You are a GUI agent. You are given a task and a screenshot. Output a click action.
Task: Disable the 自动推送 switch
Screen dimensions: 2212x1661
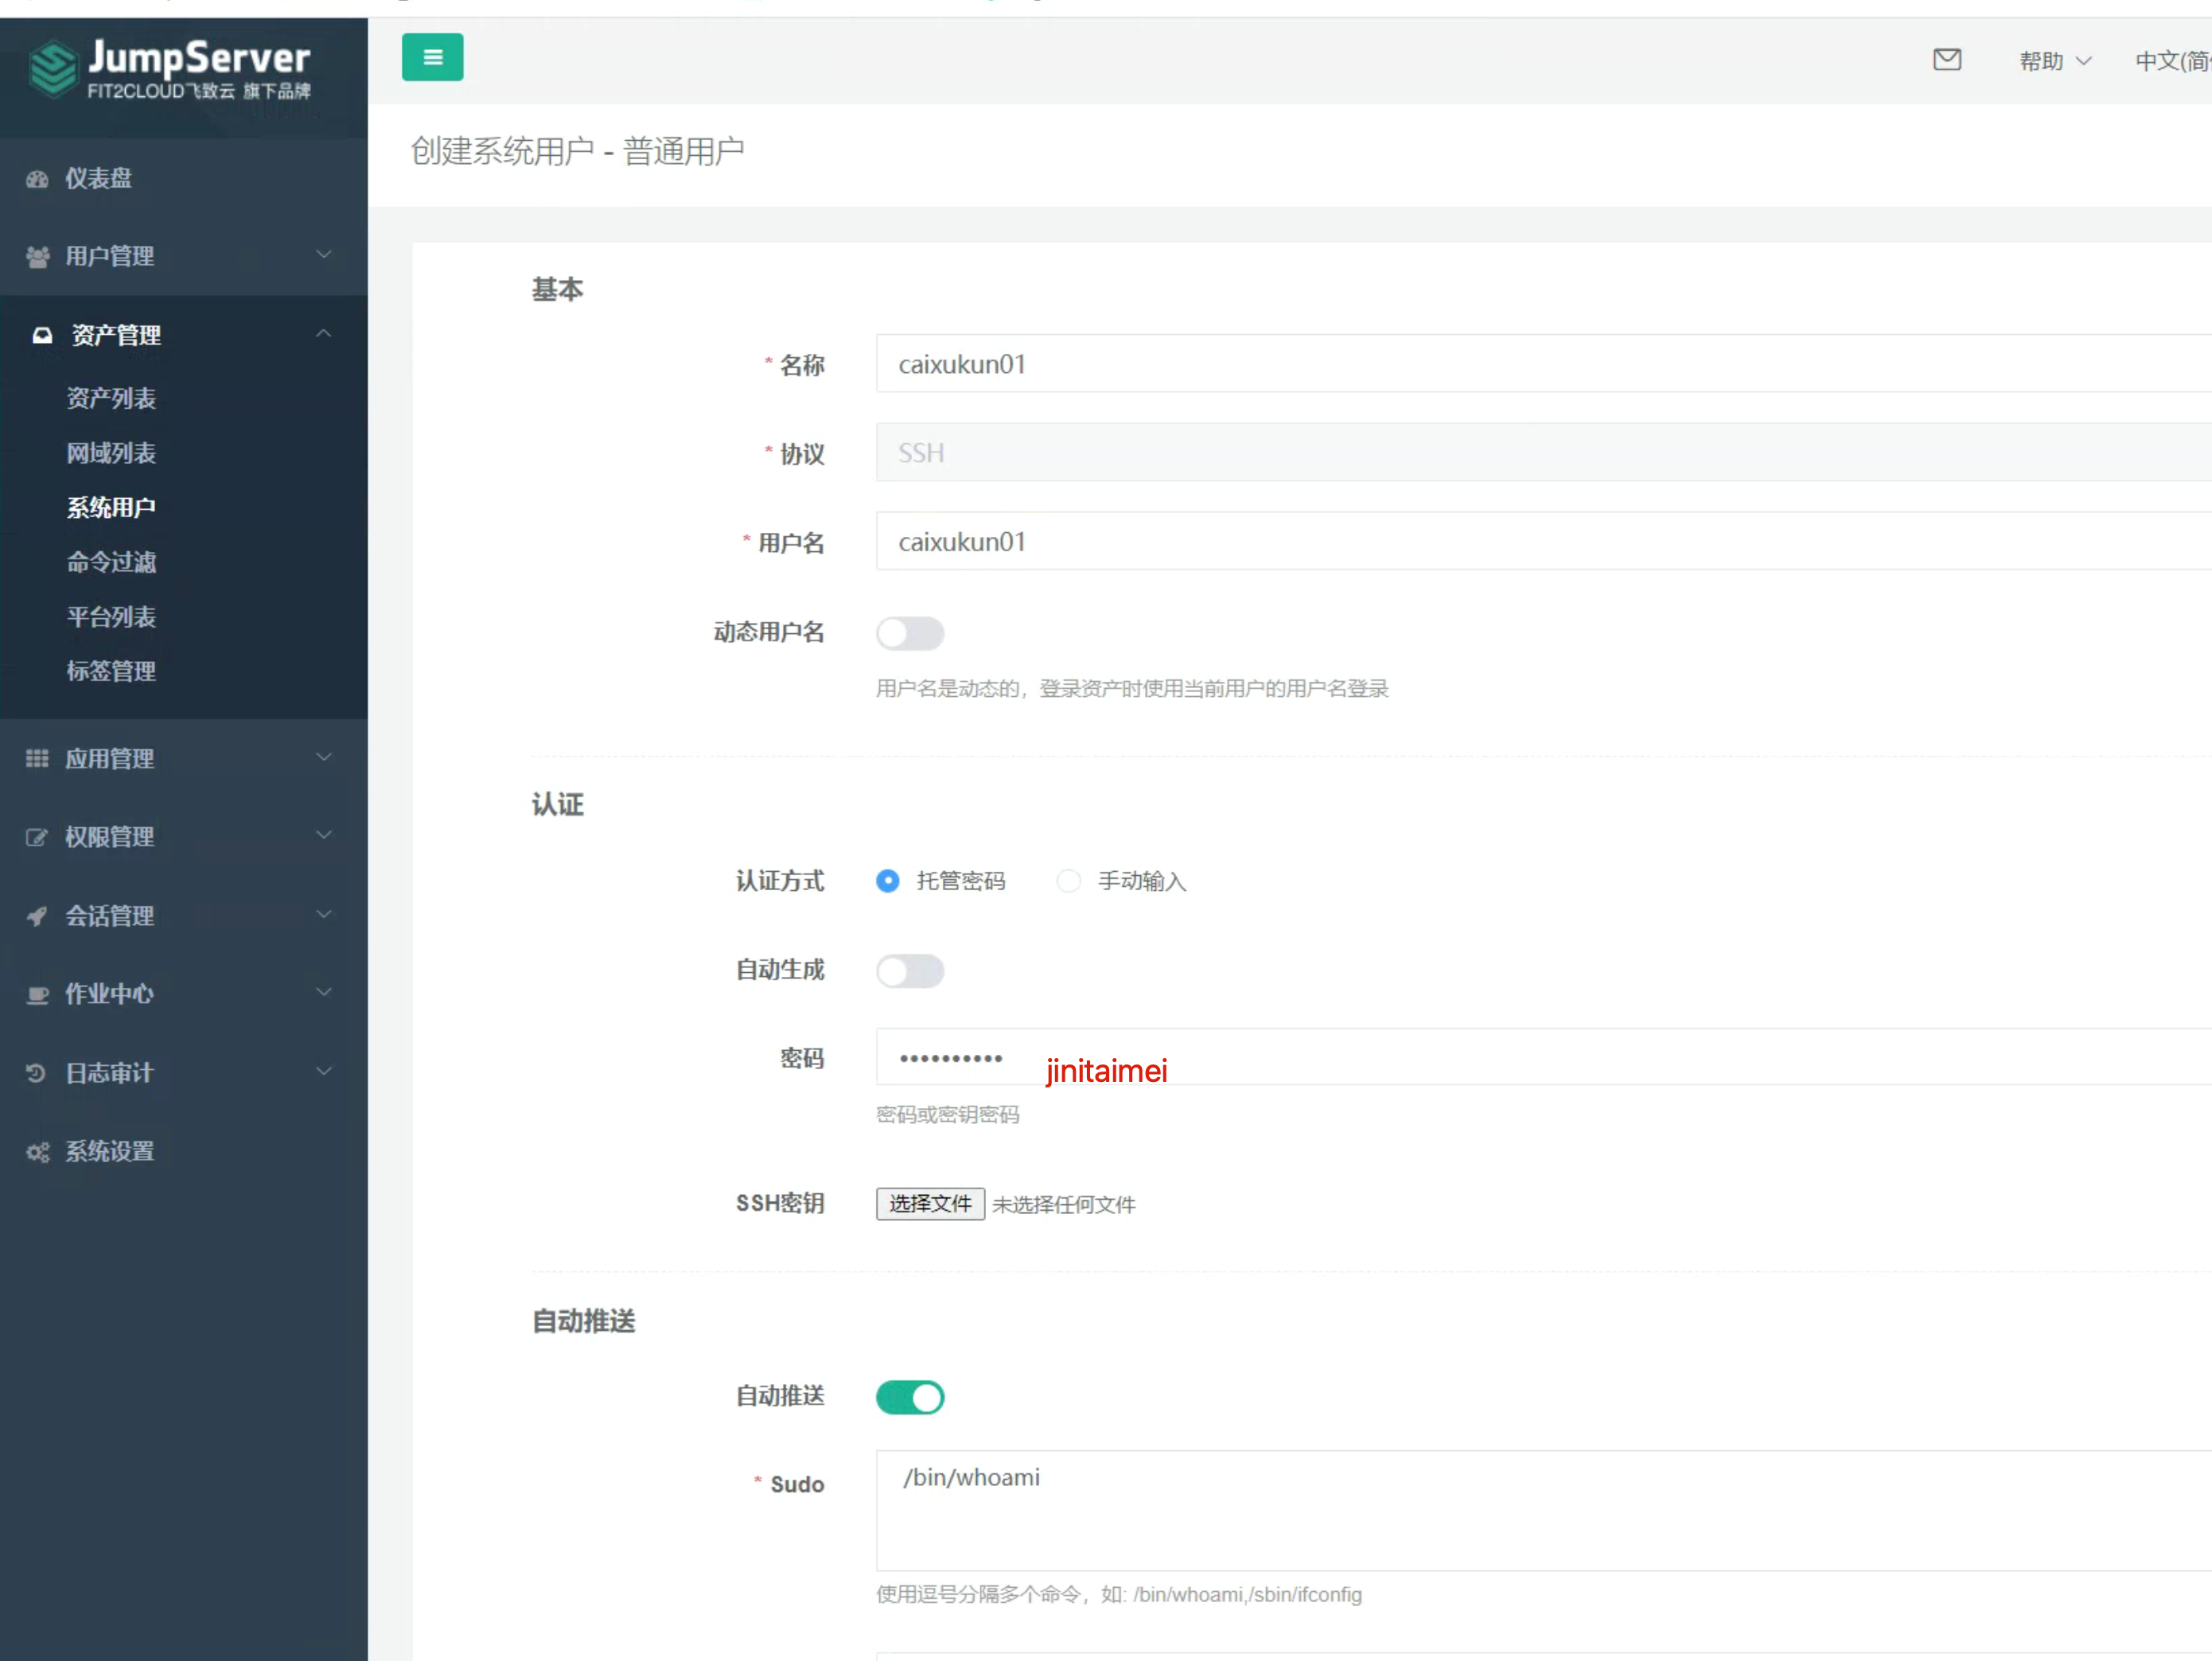(x=909, y=1397)
